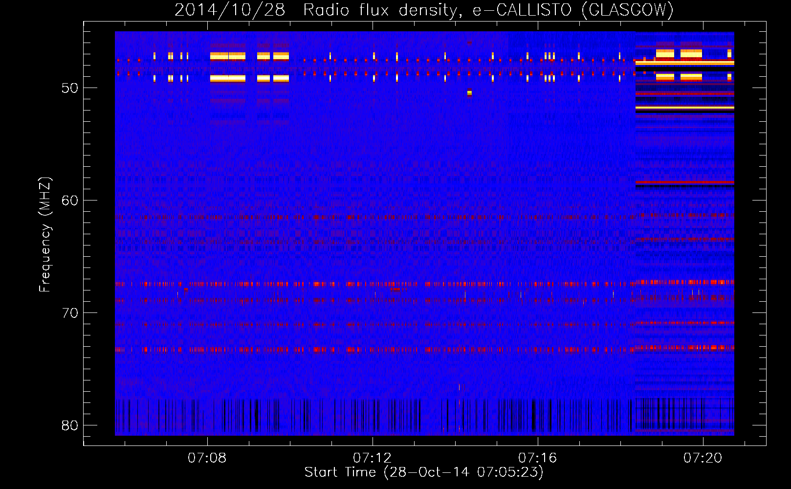Click the "Start Time (28-Oct-14 07:05:23)" label

pos(424,472)
